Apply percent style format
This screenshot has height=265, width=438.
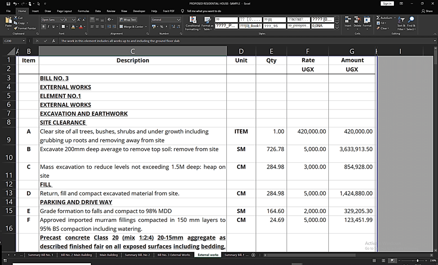(x=161, y=26)
